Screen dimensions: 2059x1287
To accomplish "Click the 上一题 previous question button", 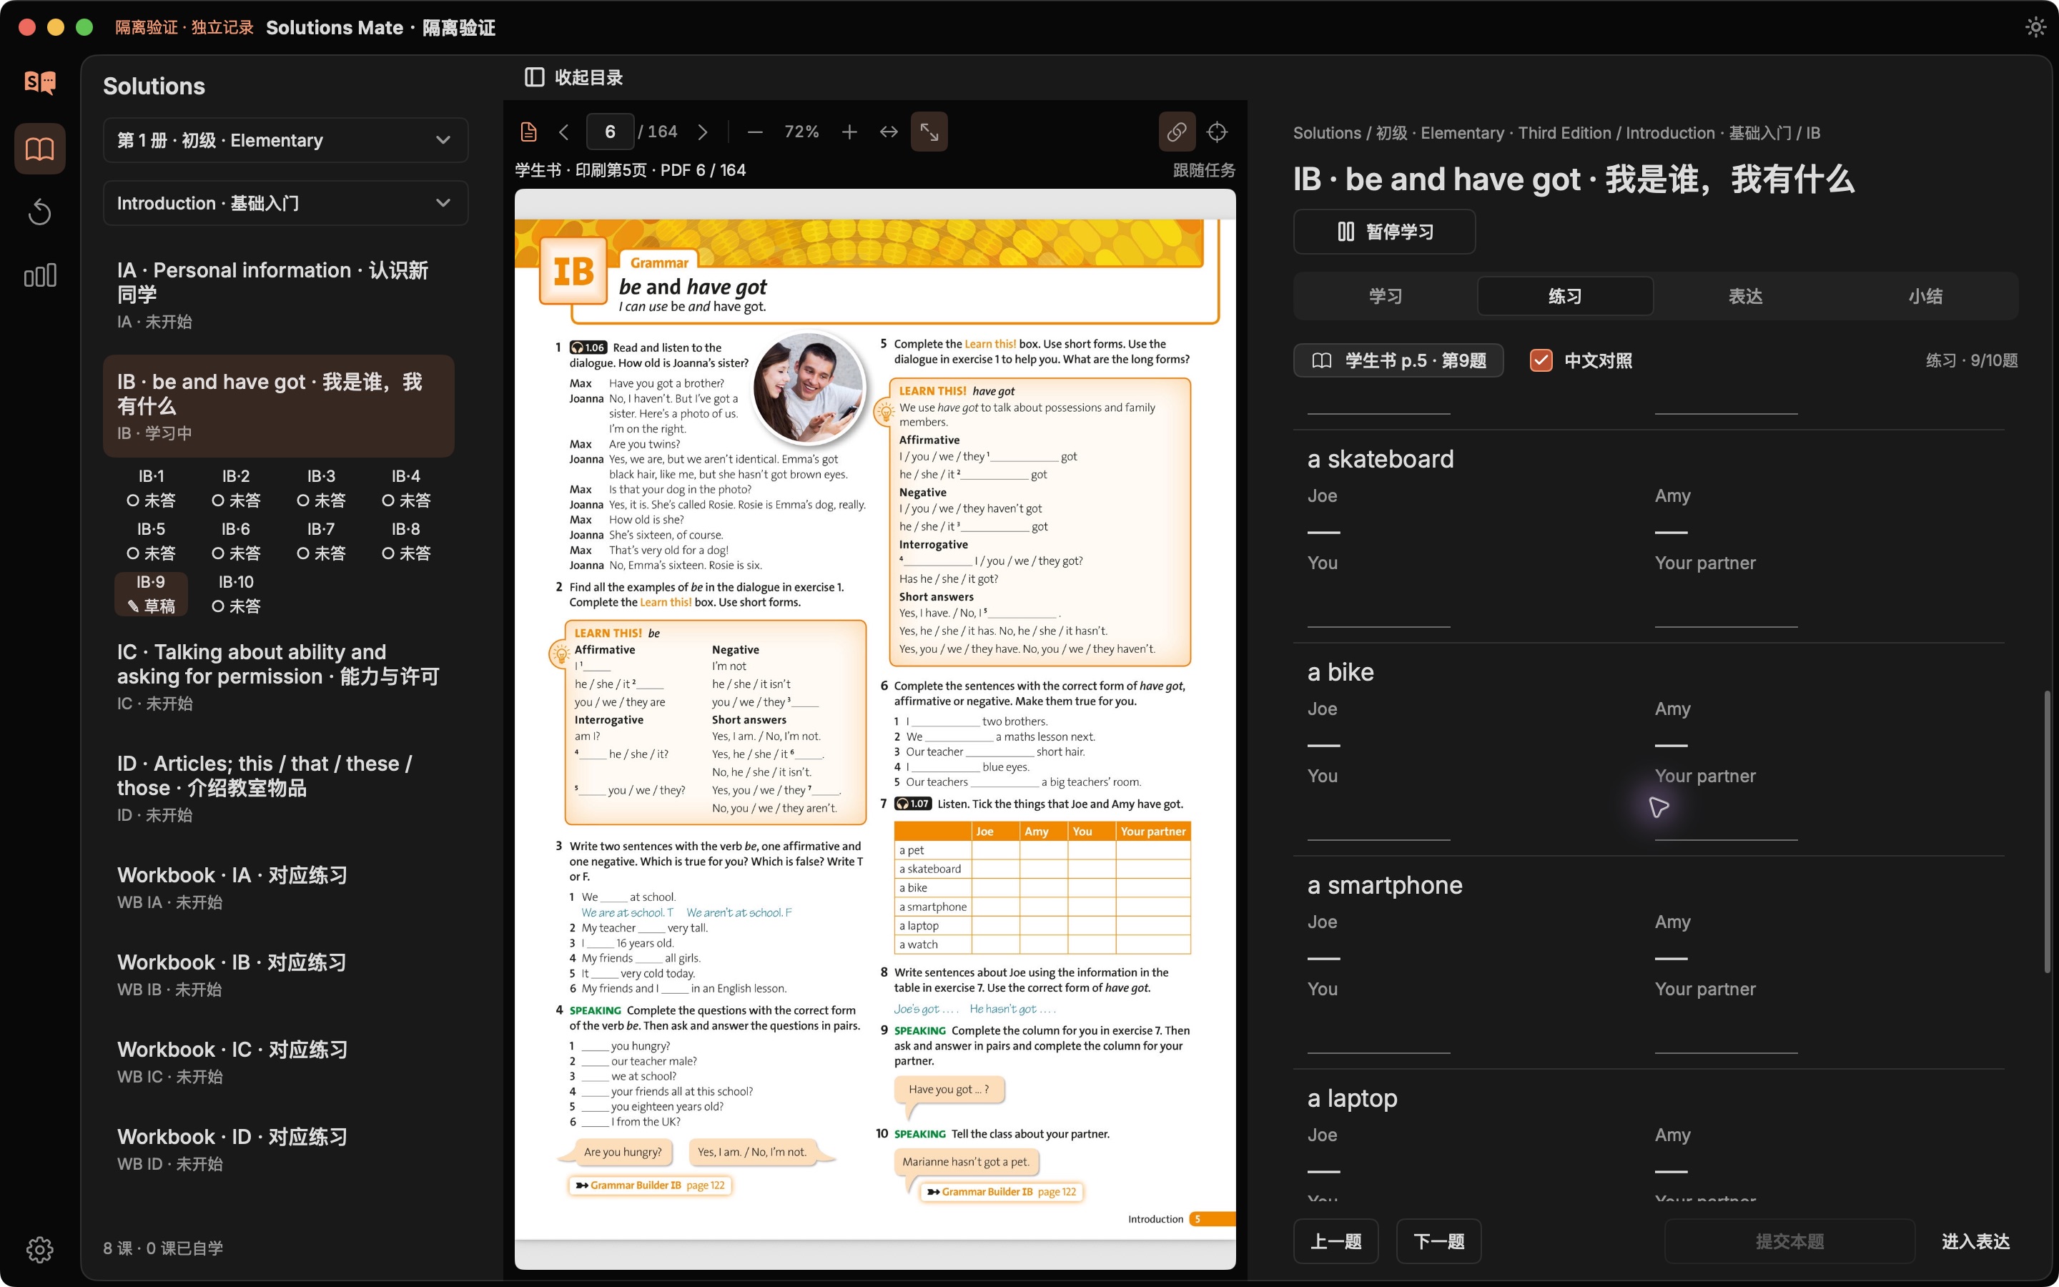I will 1335,1241.
